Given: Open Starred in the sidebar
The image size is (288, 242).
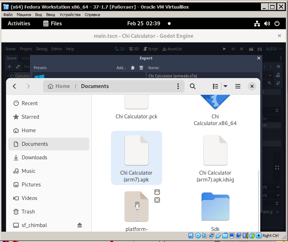Looking at the screenshot, I should (49, 117).
